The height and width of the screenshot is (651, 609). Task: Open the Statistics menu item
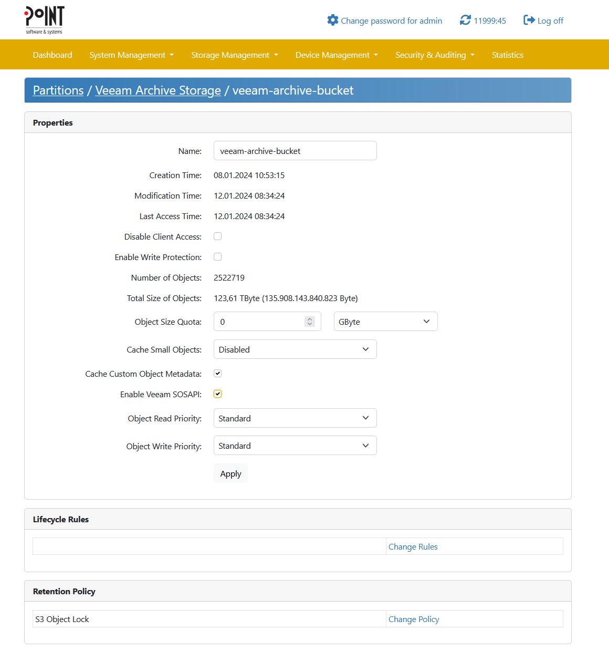pos(508,55)
